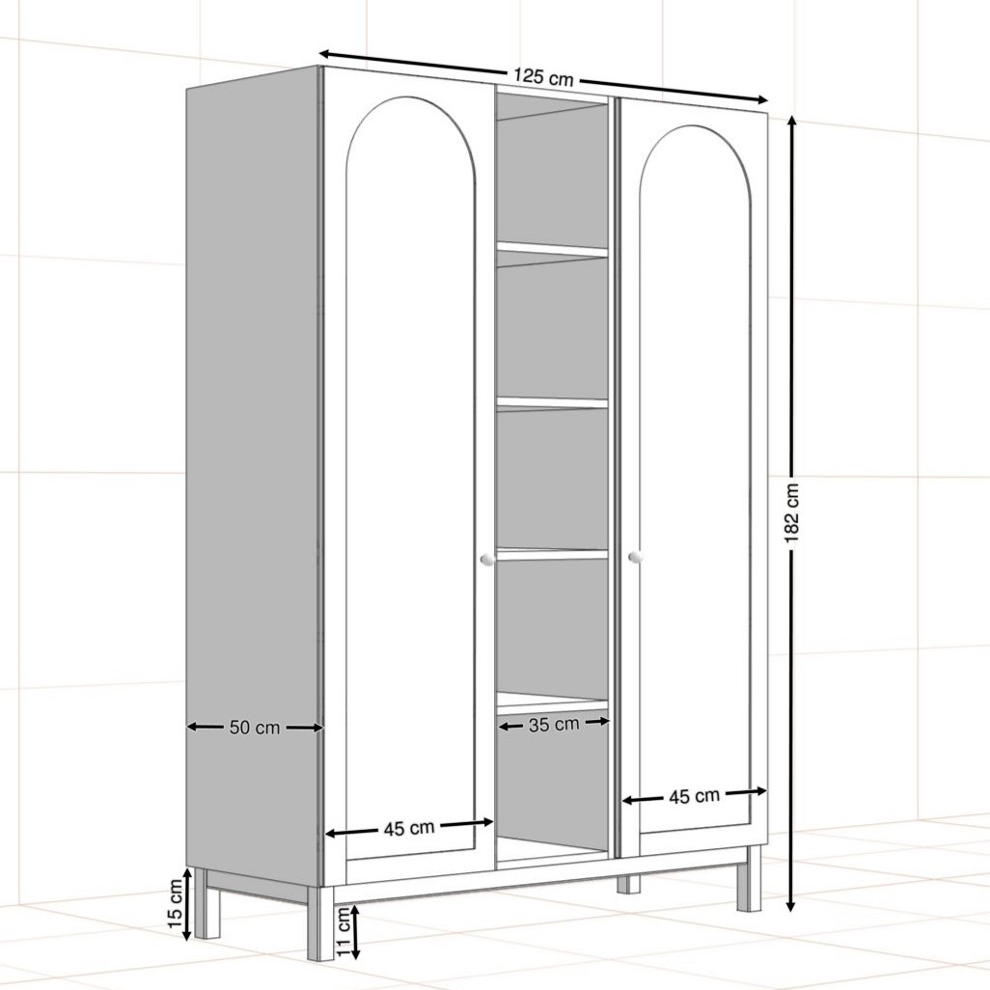Click the gray side panel of wardrobe

pyautogui.click(x=254, y=474)
